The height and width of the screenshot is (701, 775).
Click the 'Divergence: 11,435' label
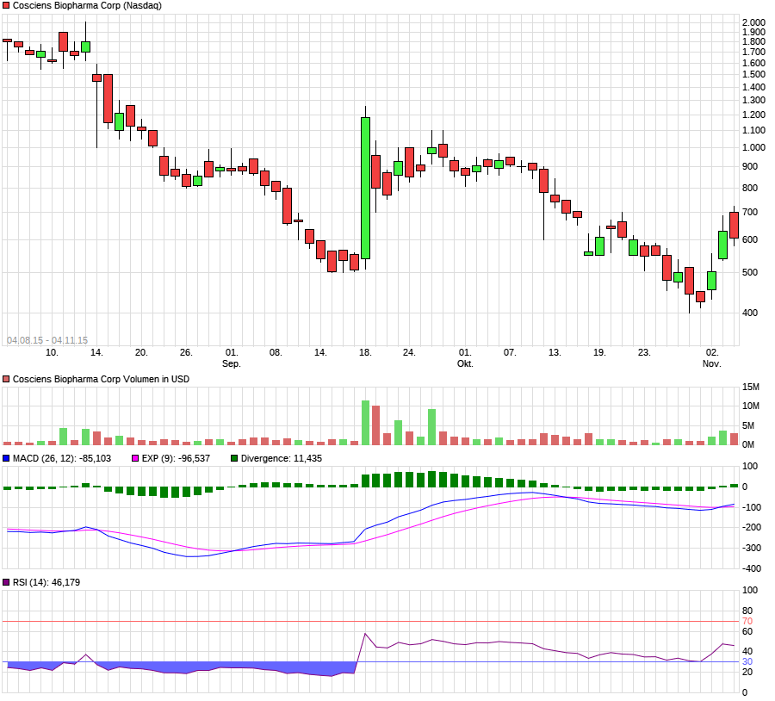pos(282,459)
